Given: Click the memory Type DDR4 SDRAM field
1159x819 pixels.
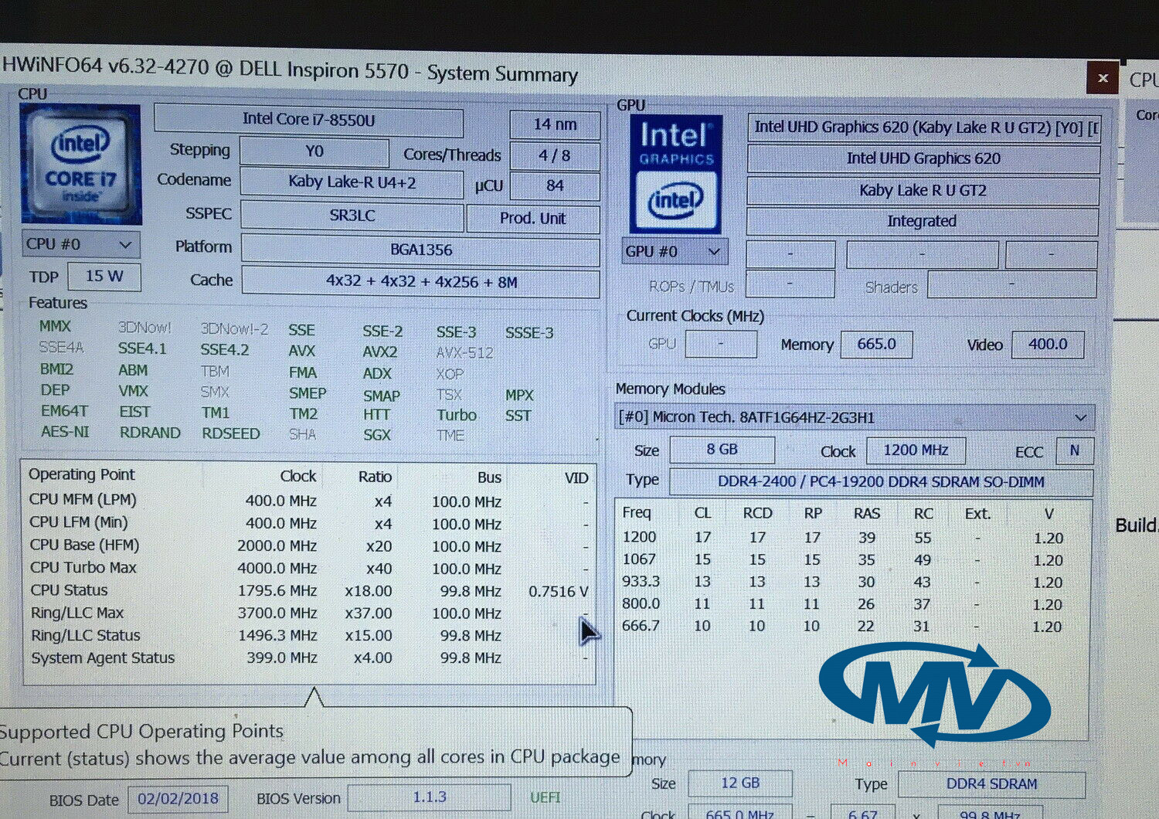Looking at the screenshot, I should (991, 784).
